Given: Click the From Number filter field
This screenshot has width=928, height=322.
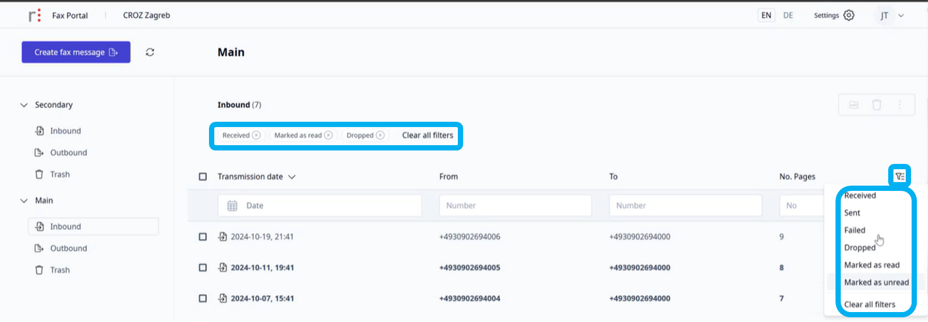Looking at the screenshot, I should pos(515,205).
